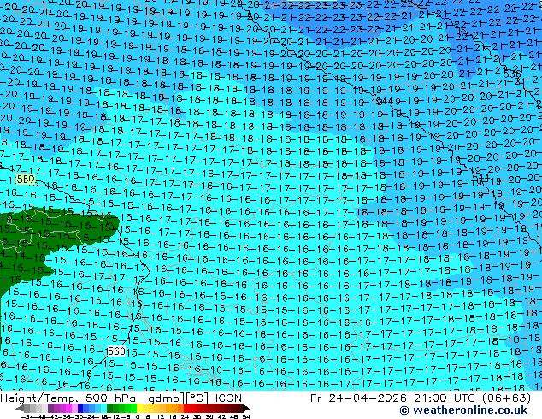Select the cyan segment of the legend
The image size is (542, 419).
point(103,409)
